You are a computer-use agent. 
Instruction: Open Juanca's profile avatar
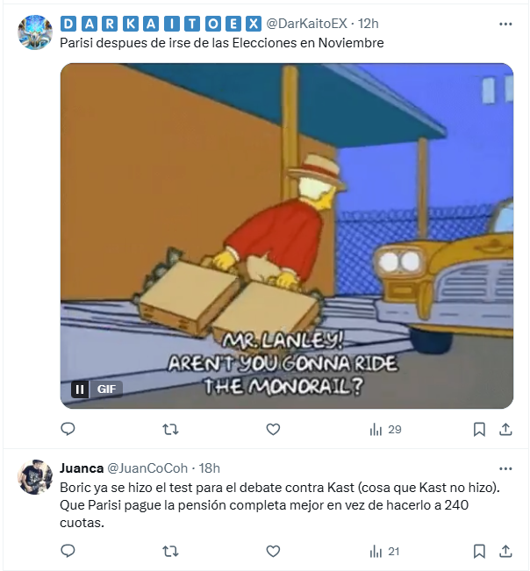[x=35, y=476]
